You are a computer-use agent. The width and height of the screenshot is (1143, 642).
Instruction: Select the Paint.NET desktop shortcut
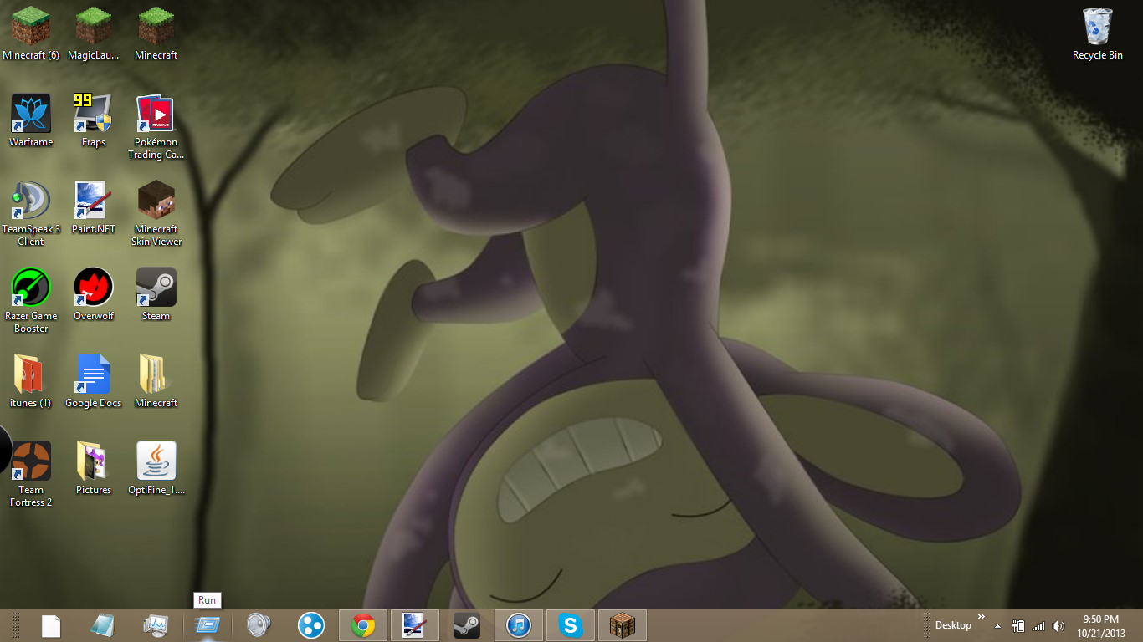[x=94, y=207]
